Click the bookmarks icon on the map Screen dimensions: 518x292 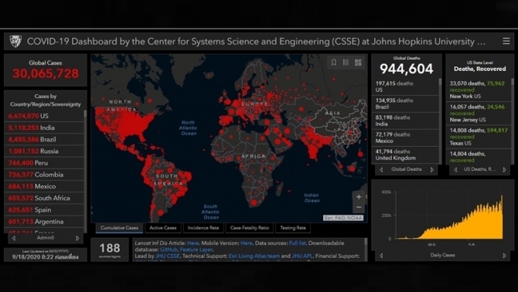point(334,63)
